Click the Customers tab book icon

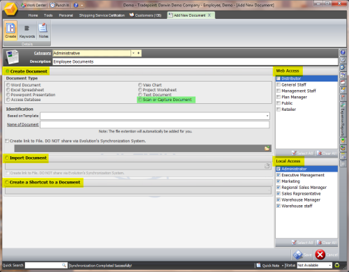[x=132, y=15]
